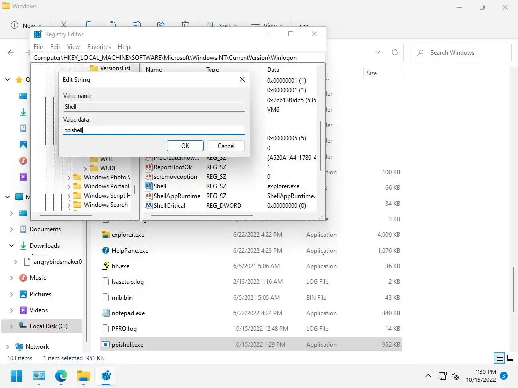Image resolution: width=518 pixels, height=388 pixels.
Task: Select the ShellCritical DWORD icon
Action: point(149,205)
